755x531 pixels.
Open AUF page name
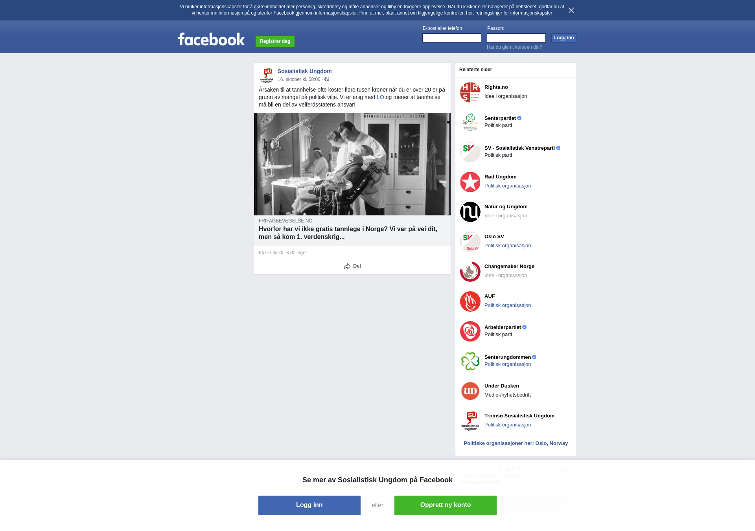tap(490, 296)
